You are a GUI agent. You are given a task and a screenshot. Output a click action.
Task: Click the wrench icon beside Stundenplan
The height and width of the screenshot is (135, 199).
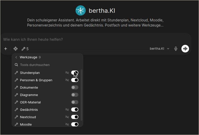[16, 73]
